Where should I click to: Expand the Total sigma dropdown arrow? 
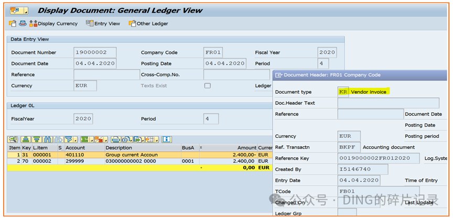(x=92, y=140)
